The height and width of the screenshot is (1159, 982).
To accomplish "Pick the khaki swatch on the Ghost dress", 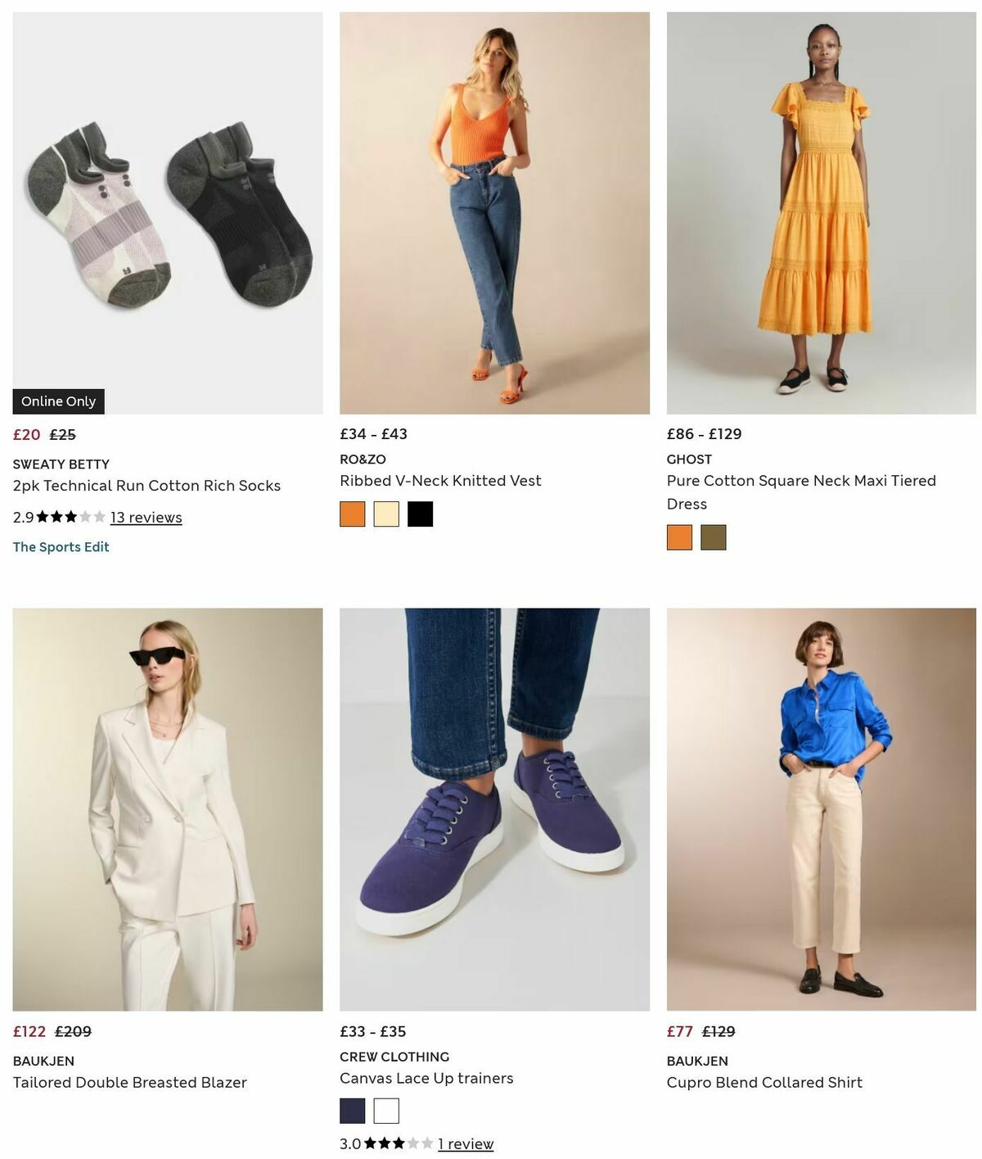I will point(714,538).
